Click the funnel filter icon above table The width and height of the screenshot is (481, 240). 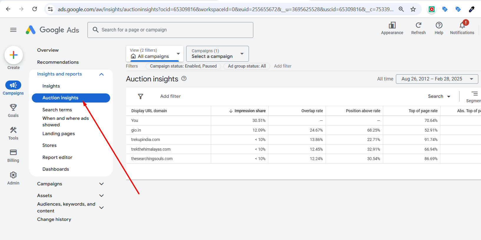[141, 96]
